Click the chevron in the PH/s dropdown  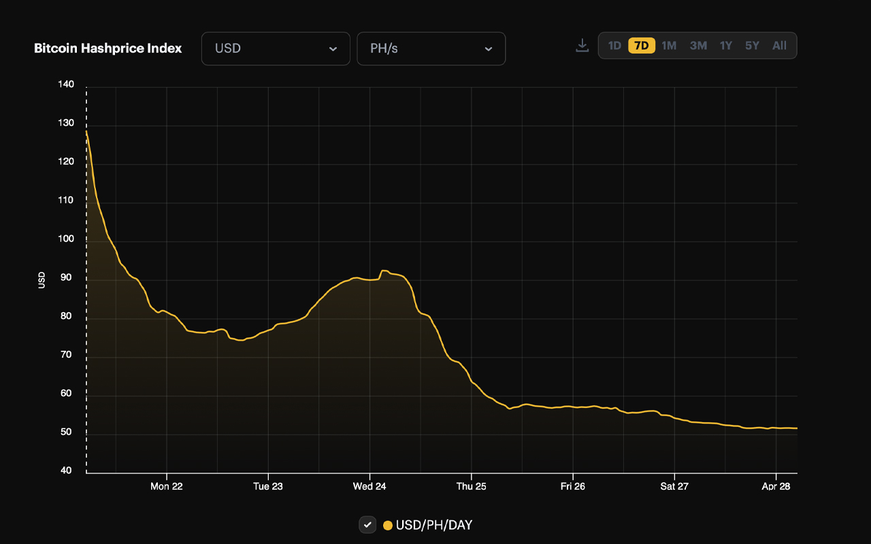click(x=488, y=49)
